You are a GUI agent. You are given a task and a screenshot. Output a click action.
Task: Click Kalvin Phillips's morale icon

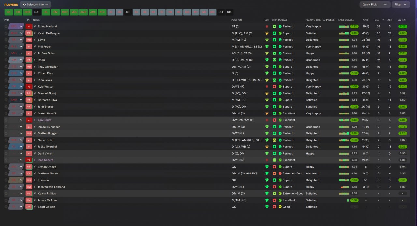pyautogui.click(x=280, y=193)
